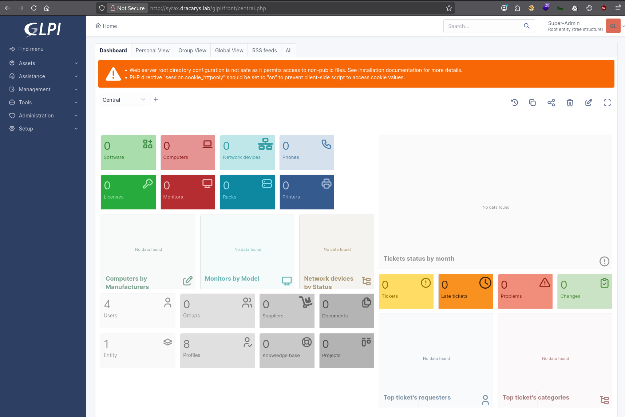Click the Tickets status by month widget

495,202
